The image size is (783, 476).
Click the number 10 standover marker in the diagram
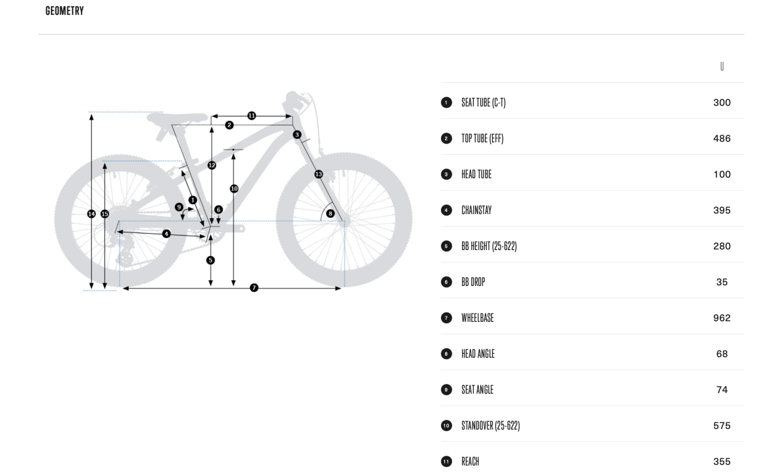click(234, 189)
